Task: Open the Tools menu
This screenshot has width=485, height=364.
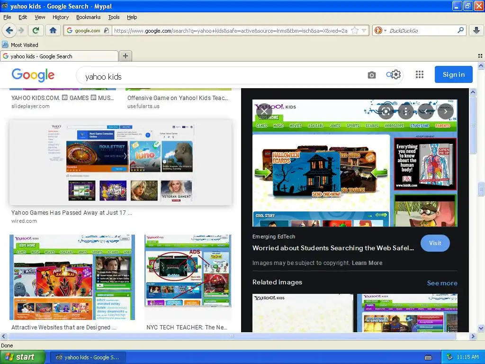Action: click(x=114, y=17)
